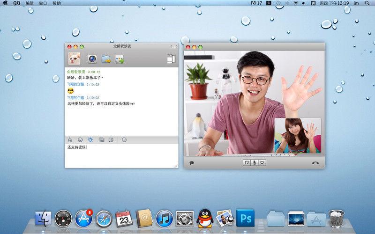Open the QQ menu in the menu bar
The height and width of the screenshot is (234, 375).
[17, 3]
